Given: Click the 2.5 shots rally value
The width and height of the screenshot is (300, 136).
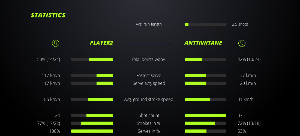Looking at the screenshot, I should click(x=240, y=24).
